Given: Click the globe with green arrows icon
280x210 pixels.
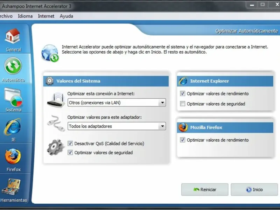Looking at the screenshot, I should pyautogui.click(x=50, y=53).
